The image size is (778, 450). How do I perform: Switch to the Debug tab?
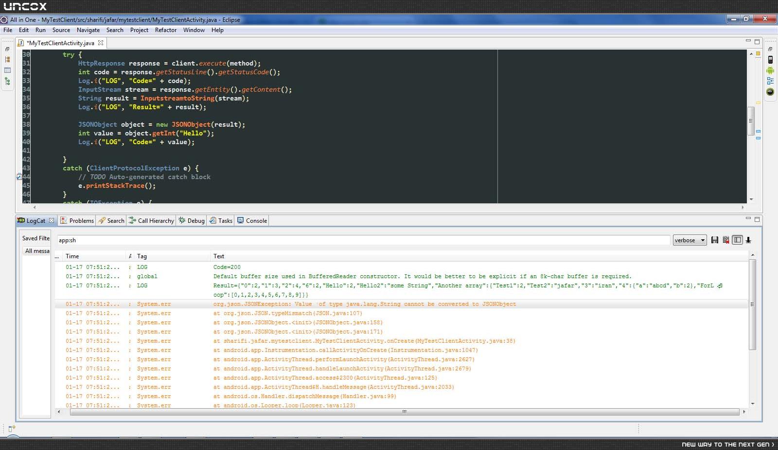coord(192,220)
